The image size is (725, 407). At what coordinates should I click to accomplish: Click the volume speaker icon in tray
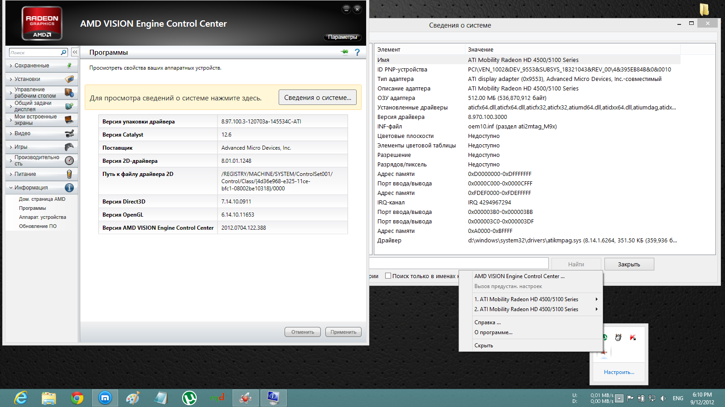(663, 398)
